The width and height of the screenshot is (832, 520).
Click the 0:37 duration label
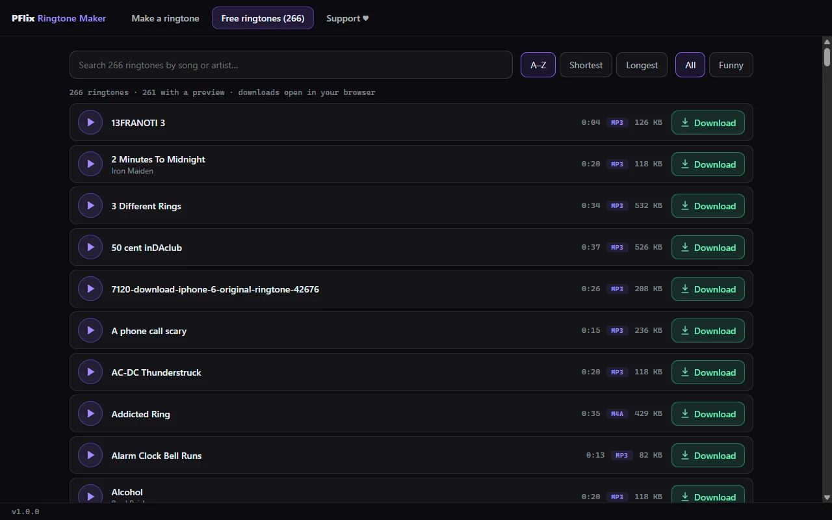591,247
